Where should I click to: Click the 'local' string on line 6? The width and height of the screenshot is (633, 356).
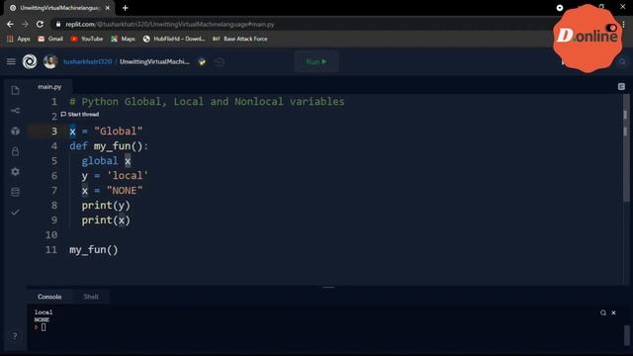tap(128, 176)
